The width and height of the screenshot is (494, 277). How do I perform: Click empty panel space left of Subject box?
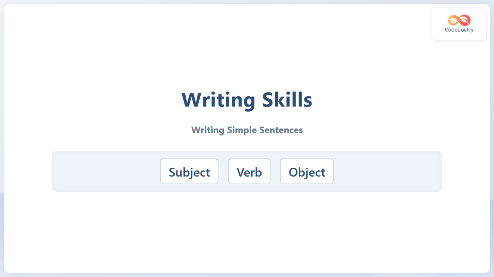[x=106, y=172]
